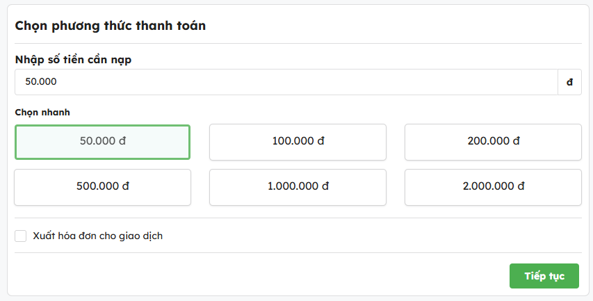Choose the 1.000.000 đ top-up amount
Screen dimensions: 593x301
pyautogui.click(x=298, y=187)
